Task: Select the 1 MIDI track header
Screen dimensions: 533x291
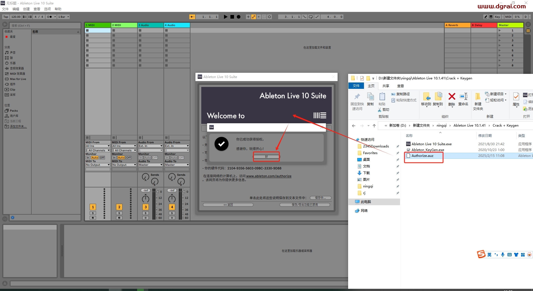Action: coord(98,25)
